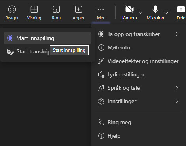
Task: Expand the Mikrofon options chevron
Action: (166, 13)
